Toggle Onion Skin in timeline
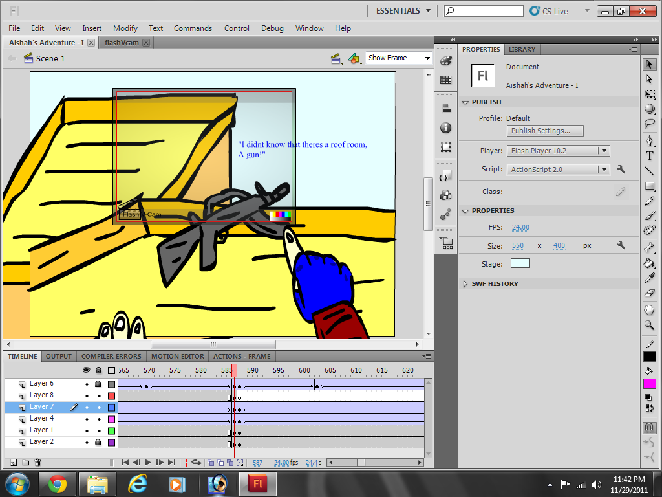Screen dimensions: 662x497 coord(211,462)
